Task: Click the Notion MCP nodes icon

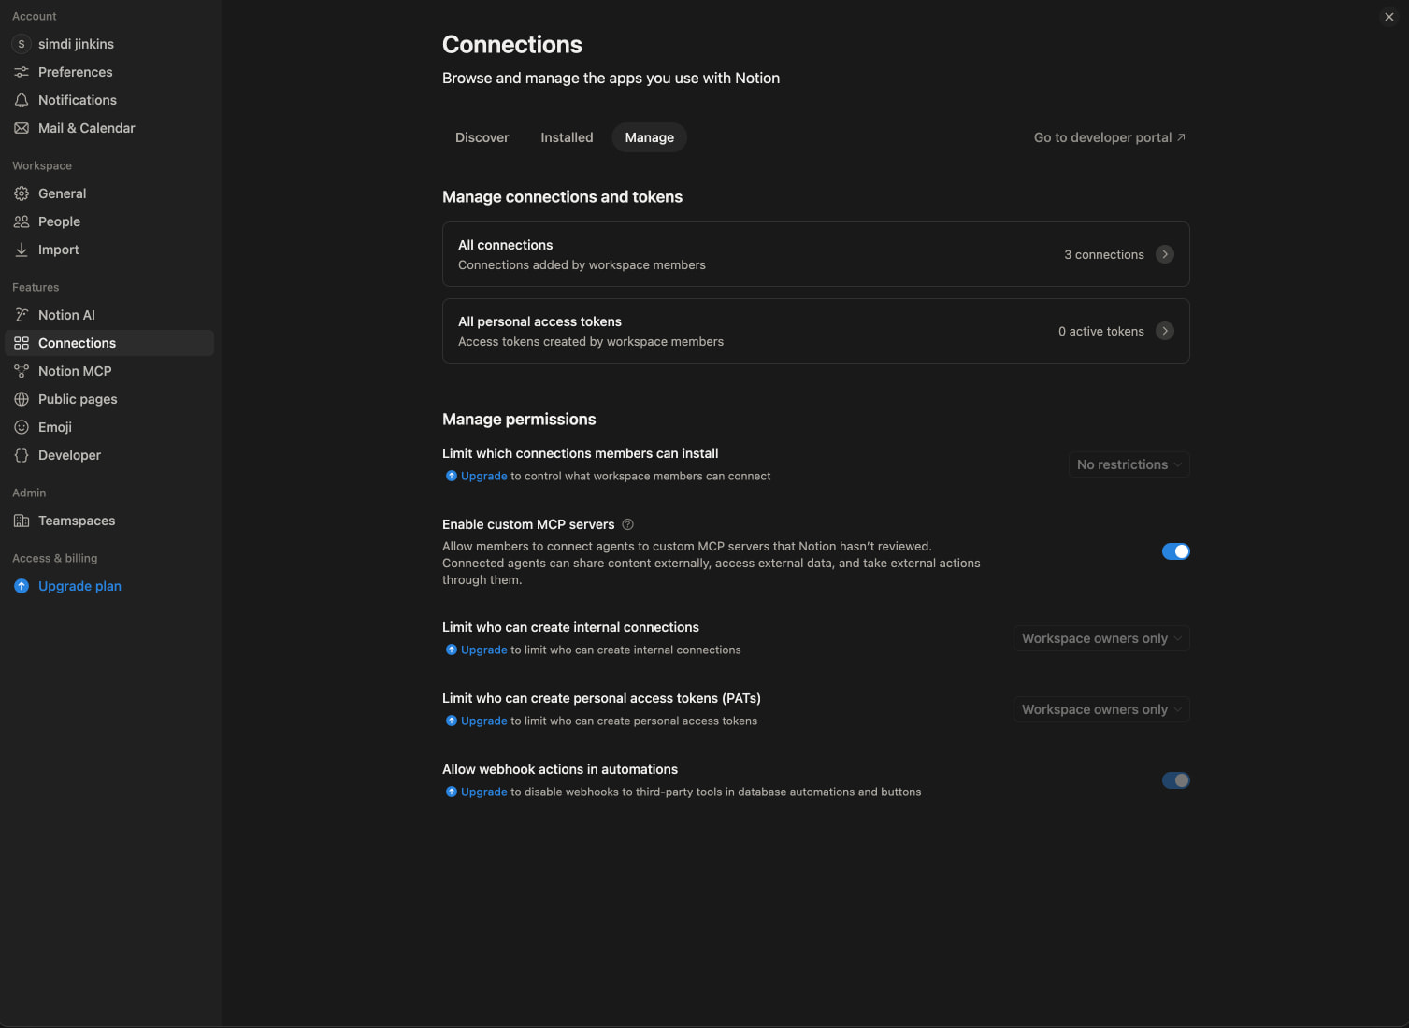Action: point(22,371)
